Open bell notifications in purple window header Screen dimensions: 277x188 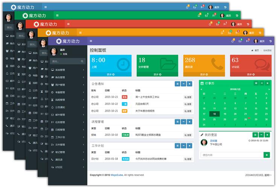click(233, 41)
